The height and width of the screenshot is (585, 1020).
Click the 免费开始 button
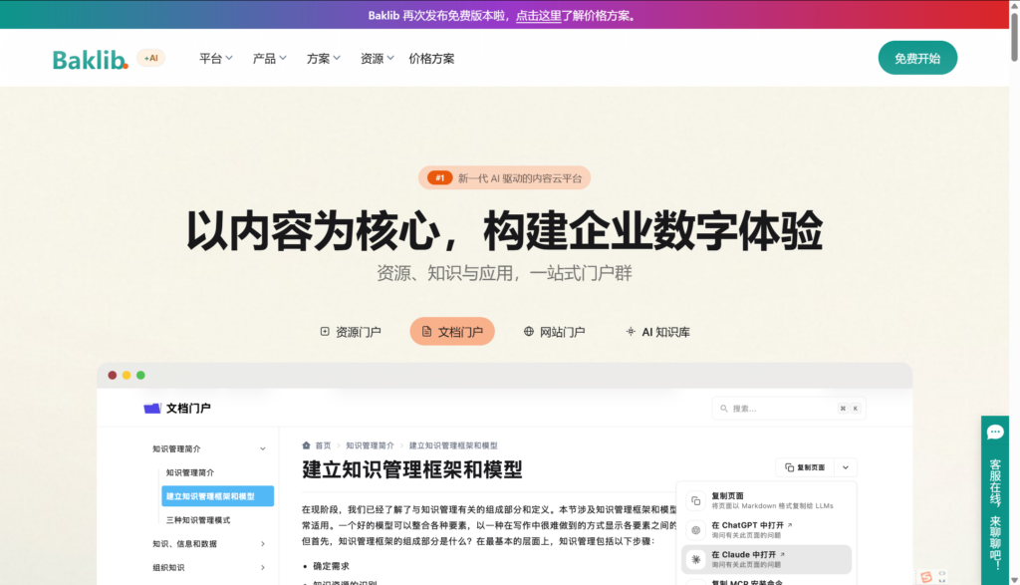[917, 58]
